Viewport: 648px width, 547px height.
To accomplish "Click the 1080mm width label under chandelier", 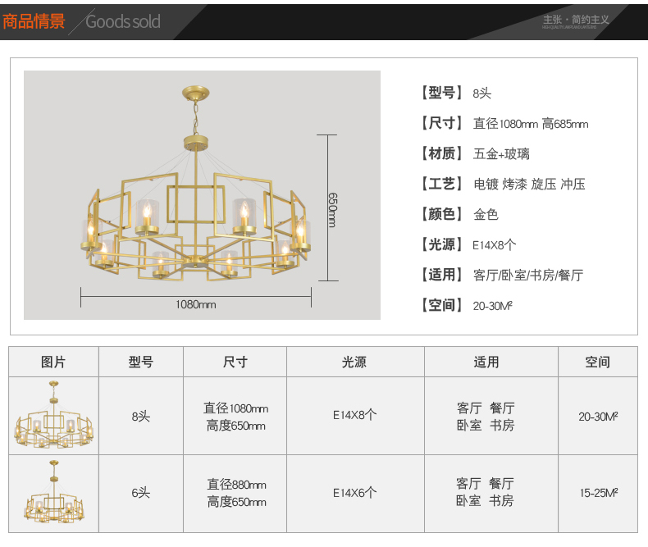I will point(196,304).
